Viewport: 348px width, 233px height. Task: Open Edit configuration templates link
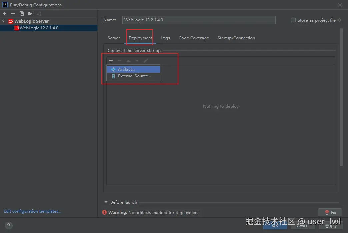tap(32, 211)
